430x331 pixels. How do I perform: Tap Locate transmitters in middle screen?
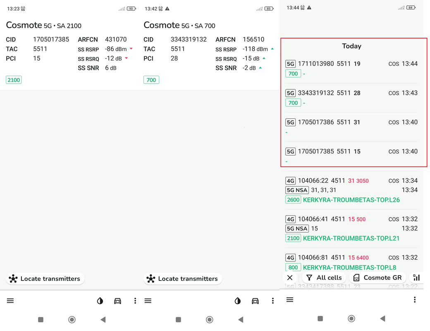[183, 278]
